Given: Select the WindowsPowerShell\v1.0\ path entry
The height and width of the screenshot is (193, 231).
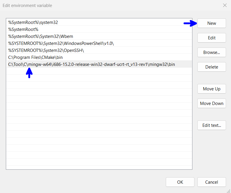Looking at the screenshot, I should (99, 43).
